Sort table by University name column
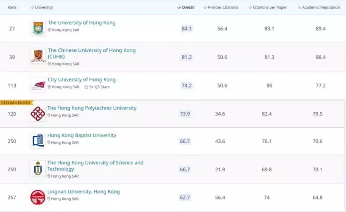The height and width of the screenshot is (212, 346). point(42,7)
